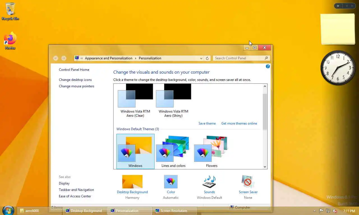Viewport: 359px width, 215px height.
Task: Open Control Panel Home link
Action: point(74,70)
